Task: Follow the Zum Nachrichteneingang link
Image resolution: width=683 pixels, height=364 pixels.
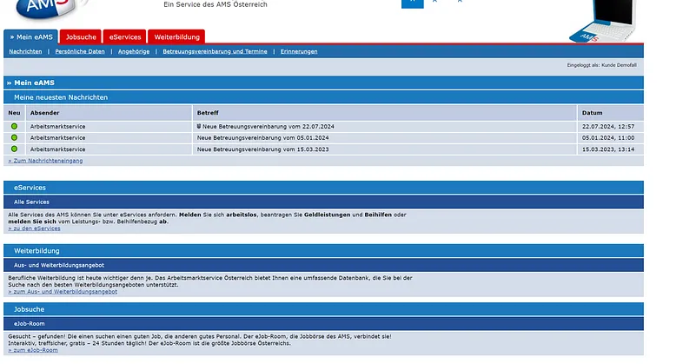Action: click(45, 161)
